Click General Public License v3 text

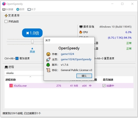tap(76, 70)
